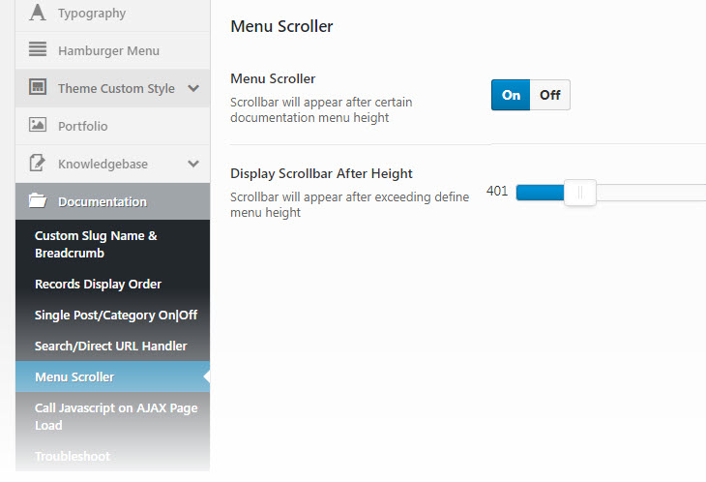Open Call Javascript on AJAX Page Load
The height and width of the screenshot is (482, 706).
pyautogui.click(x=115, y=416)
